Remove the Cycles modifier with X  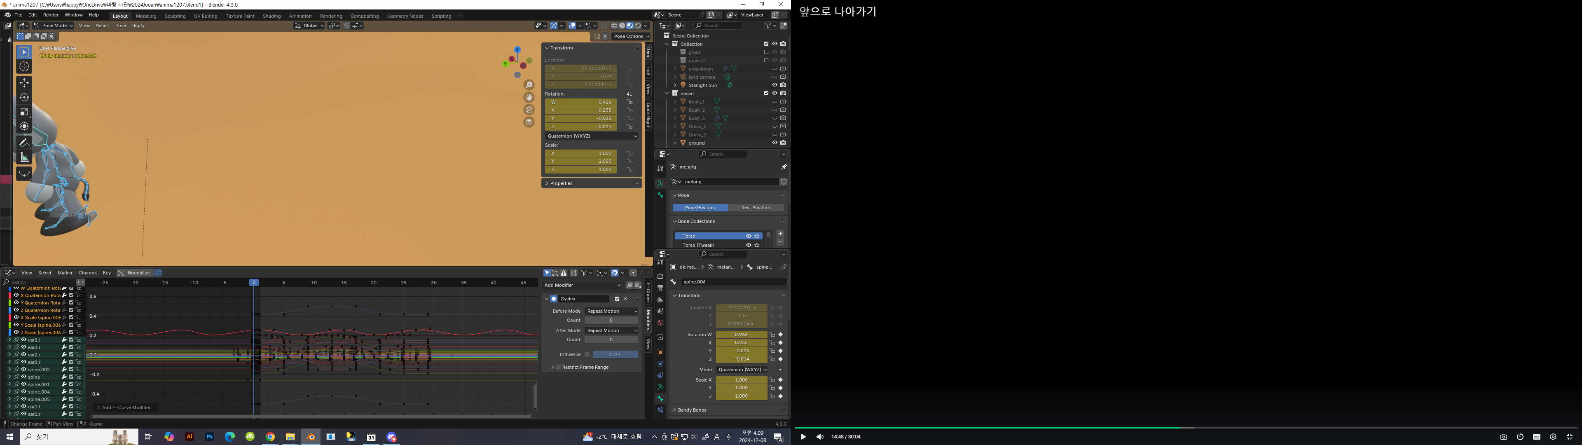[x=626, y=299]
